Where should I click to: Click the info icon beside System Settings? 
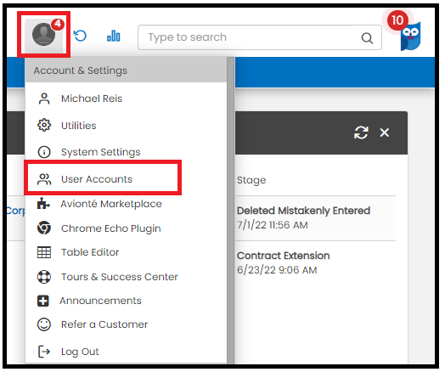pos(44,152)
